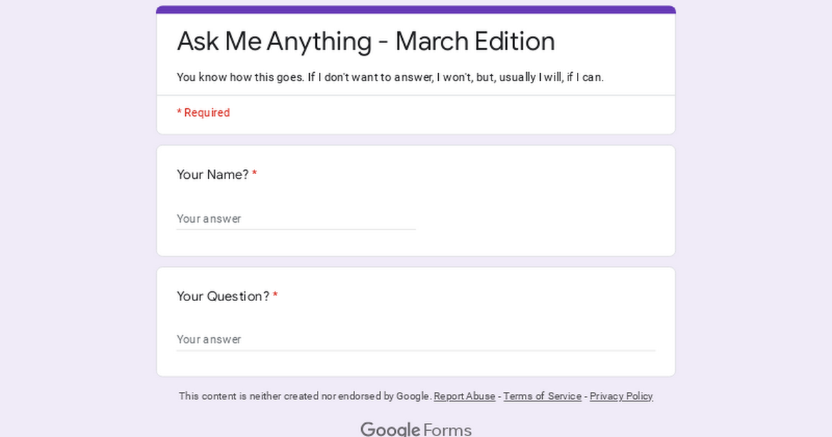Click the Your Name answer field
832x437 pixels.
pyautogui.click(x=296, y=218)
